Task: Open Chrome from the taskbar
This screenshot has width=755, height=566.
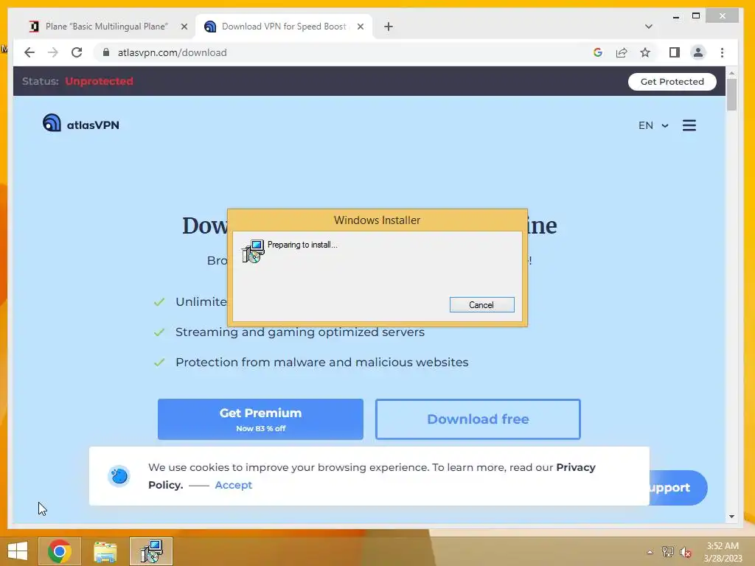Action: tap(60, 551)
